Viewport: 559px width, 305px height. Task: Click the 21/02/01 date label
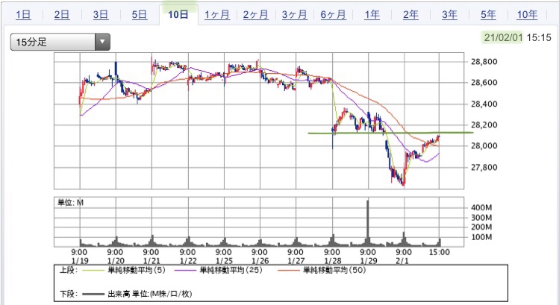(503, 37)
